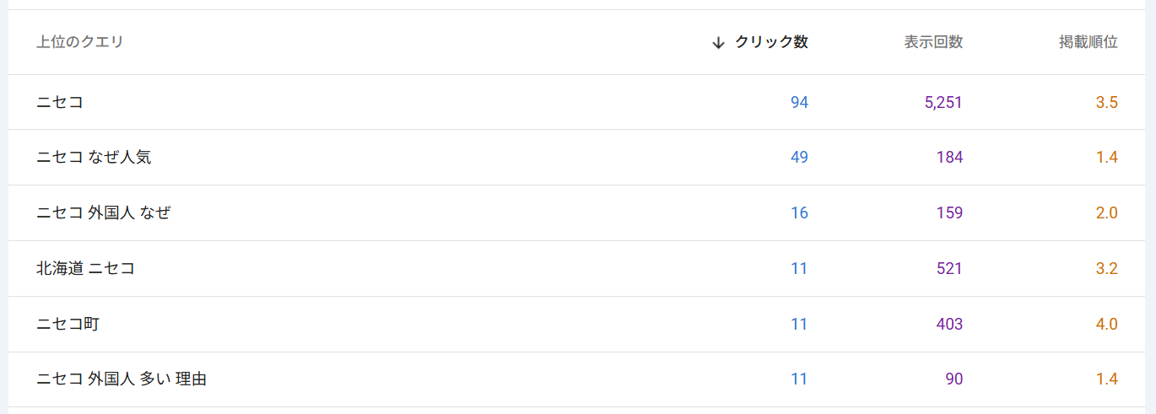Click the 49 clicks value
This screenshot has width=1156, height=414.
tap(799, 157)
